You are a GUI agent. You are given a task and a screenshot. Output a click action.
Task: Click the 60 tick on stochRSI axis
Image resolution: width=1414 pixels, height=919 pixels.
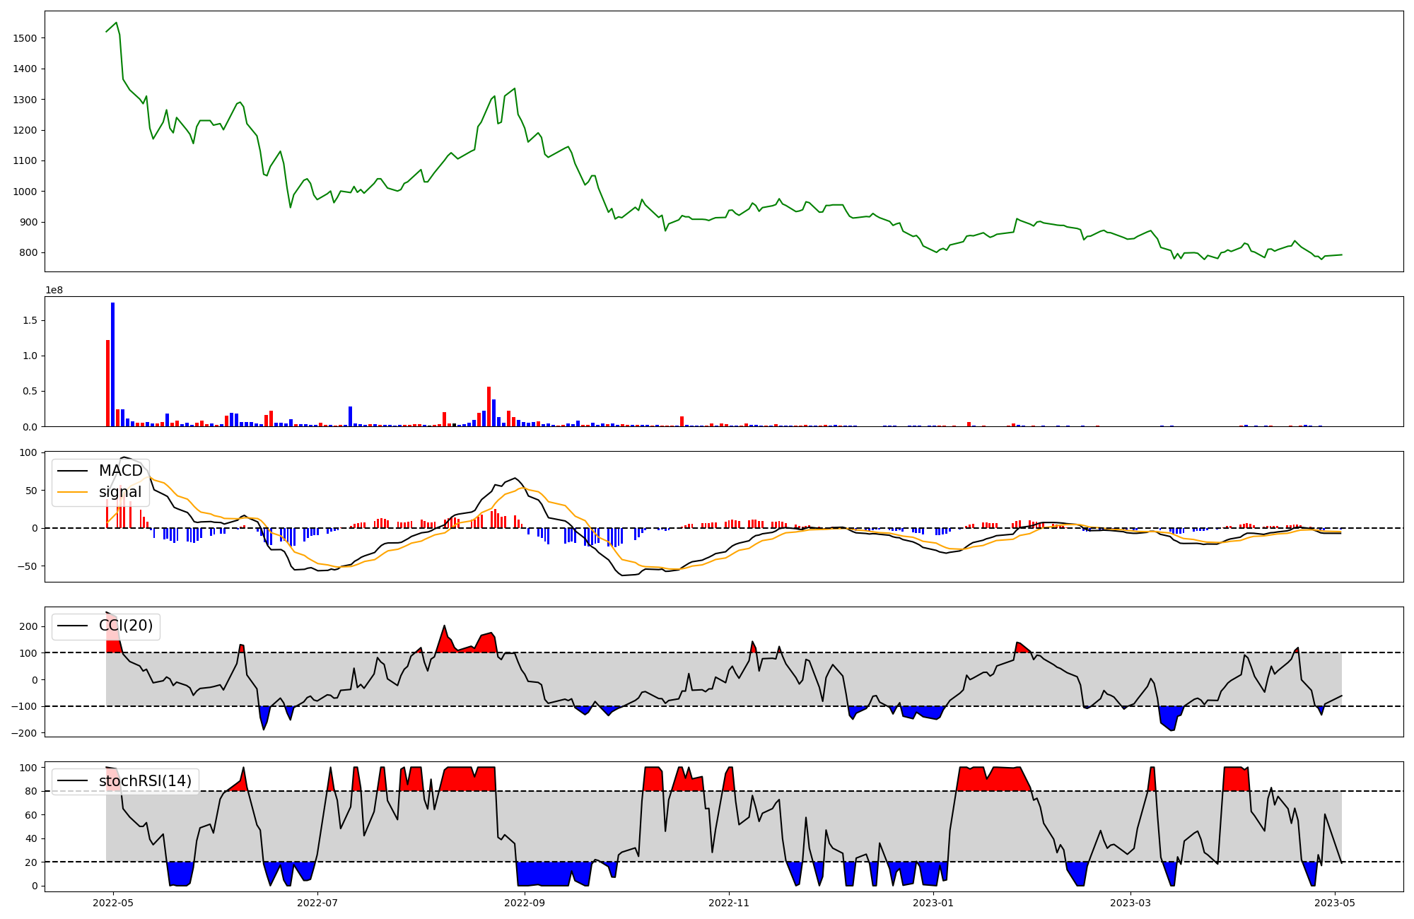click(x=30, y=815)
